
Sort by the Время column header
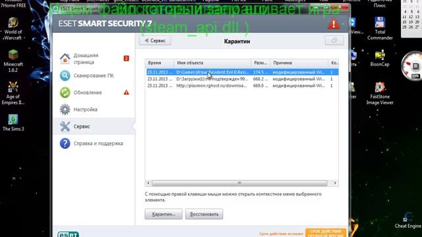pos(160,63)
